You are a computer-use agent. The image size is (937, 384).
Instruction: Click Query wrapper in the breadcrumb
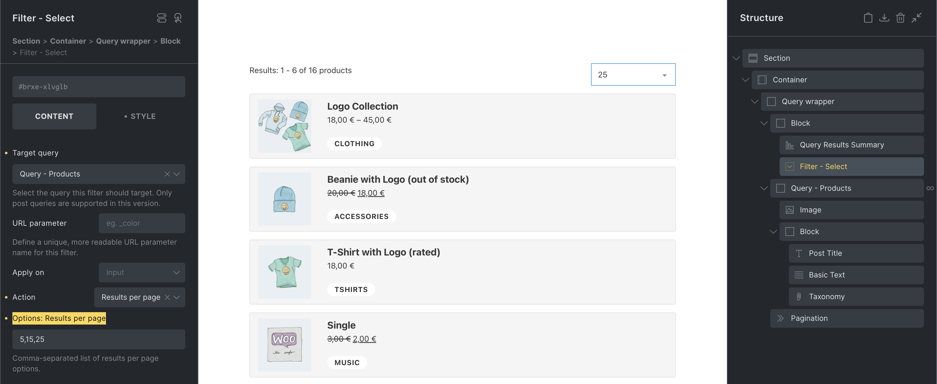click(x=123, y=41)
